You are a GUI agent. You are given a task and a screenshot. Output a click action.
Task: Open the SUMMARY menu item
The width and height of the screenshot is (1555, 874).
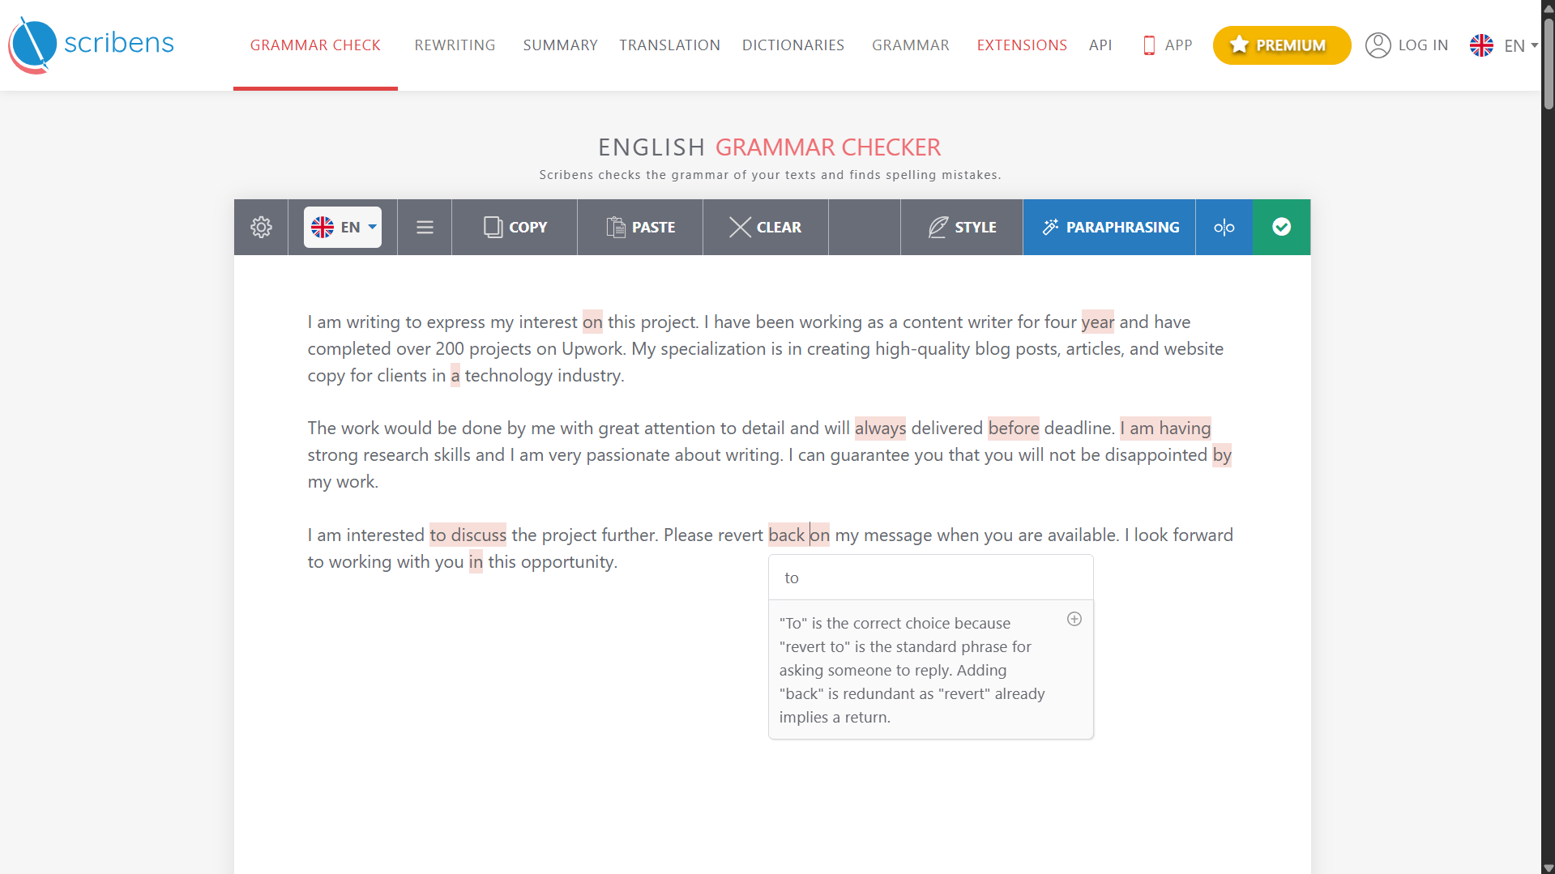(x=560, y=45)
